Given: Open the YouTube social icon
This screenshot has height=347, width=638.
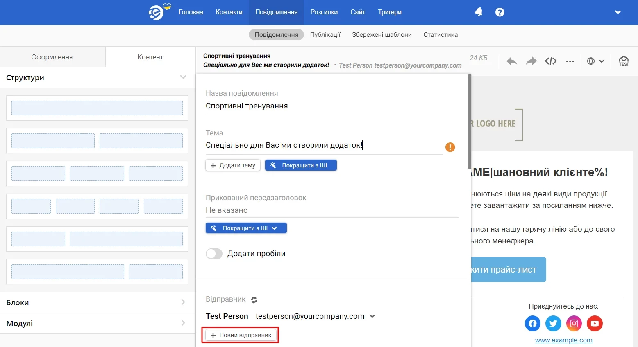Looking at the screenshot, I should [595, 324].
